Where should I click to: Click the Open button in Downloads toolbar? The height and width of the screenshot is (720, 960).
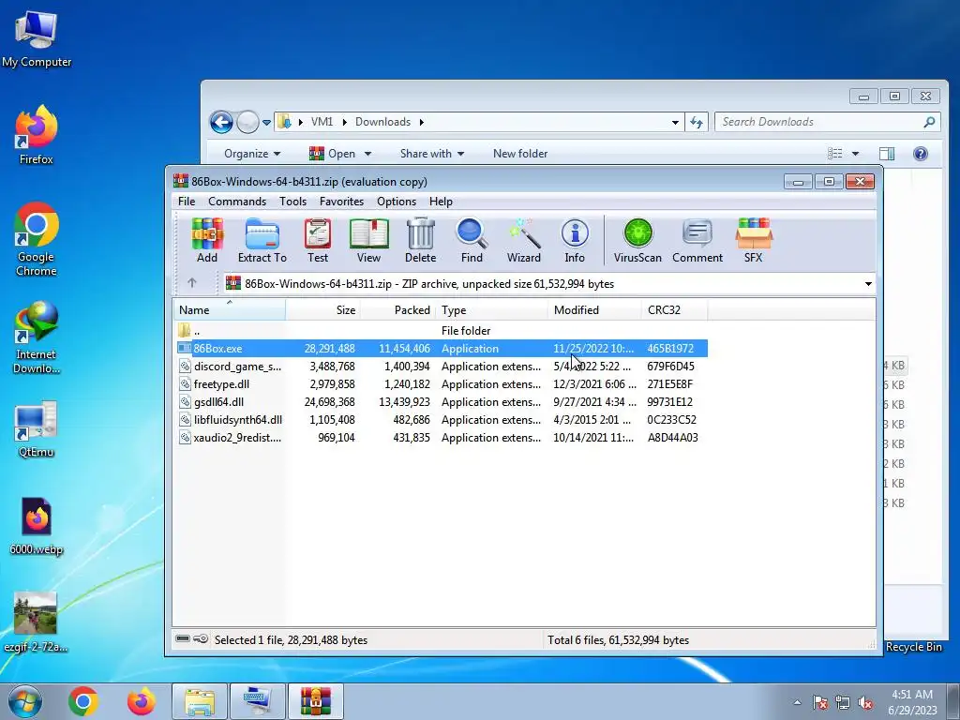pyautogui.click(x=333, y=154)
